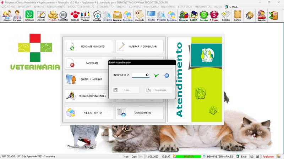Open the Suporte toolbar icon
This screenshot has height=159, width=284.
click(x=262, y=16)
